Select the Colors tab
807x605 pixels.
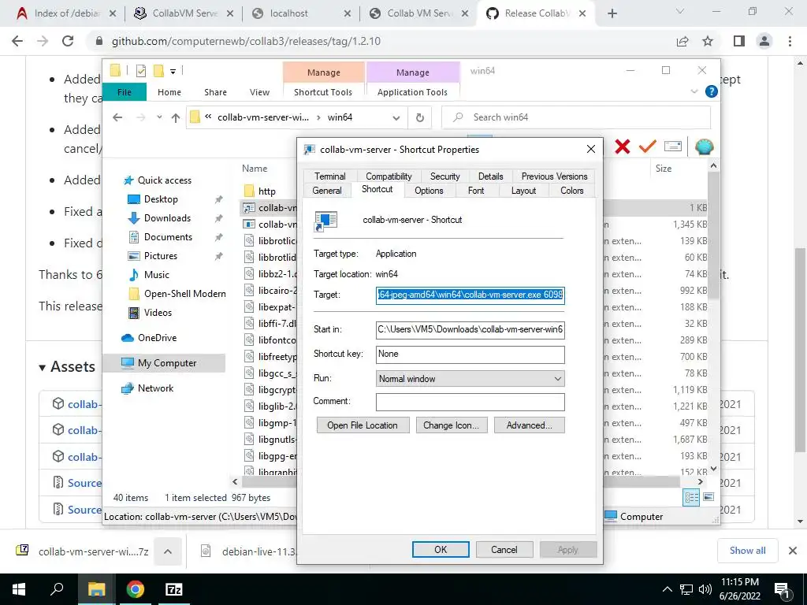coord(572,191)
